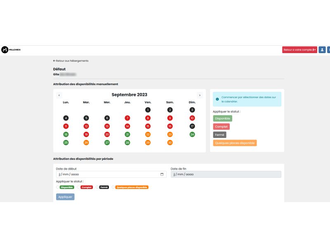Click the Date de début input field
This screenshot has height=247, width=330.
pyautogui.click(x=111, y=174)
